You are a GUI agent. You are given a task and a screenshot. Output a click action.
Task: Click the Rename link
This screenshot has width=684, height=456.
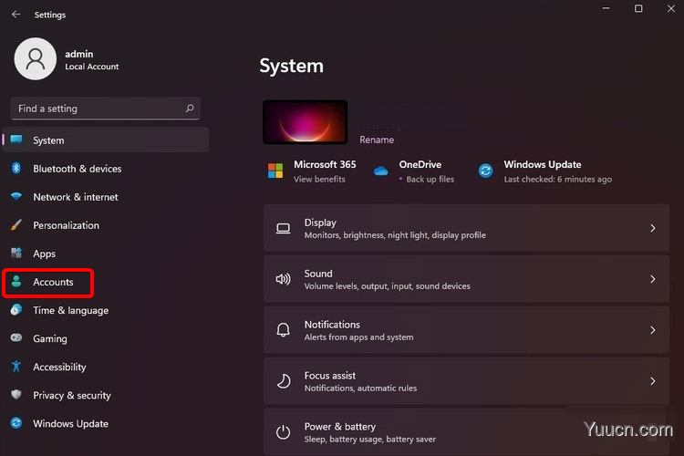pyautogui.click(x=377, y=140)
